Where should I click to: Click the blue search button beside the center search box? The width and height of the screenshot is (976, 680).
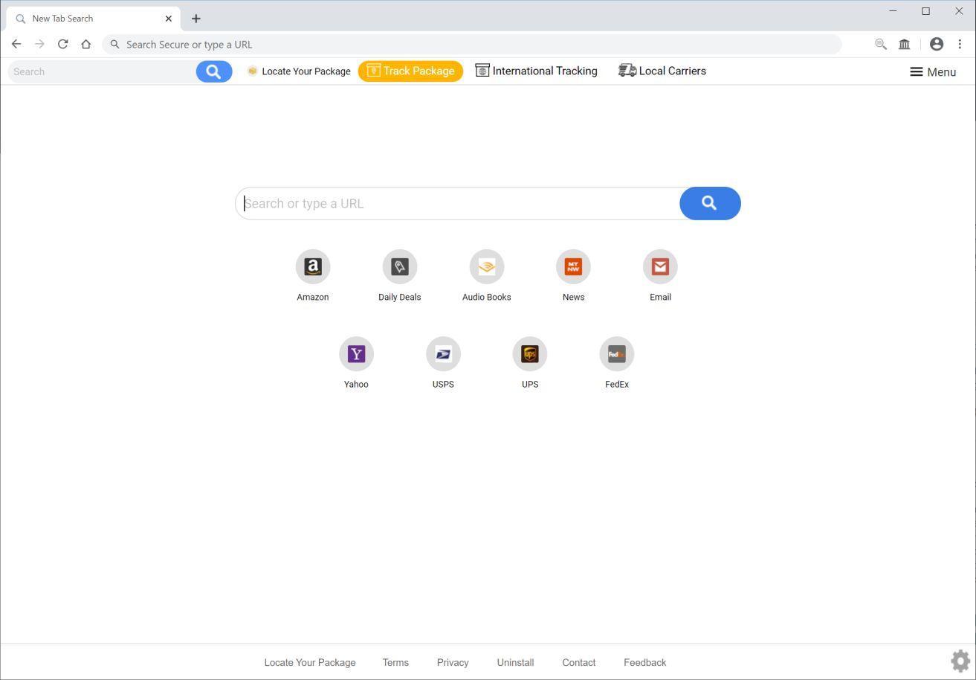[710, 203]
